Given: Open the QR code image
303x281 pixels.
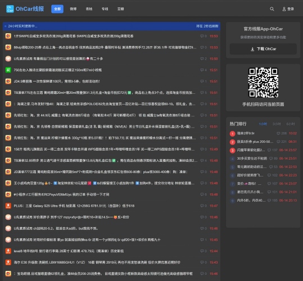Looking at the screenshot, I should (x=263, y=83).
